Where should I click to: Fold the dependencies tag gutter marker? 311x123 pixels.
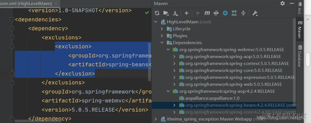tap(12, 20)
